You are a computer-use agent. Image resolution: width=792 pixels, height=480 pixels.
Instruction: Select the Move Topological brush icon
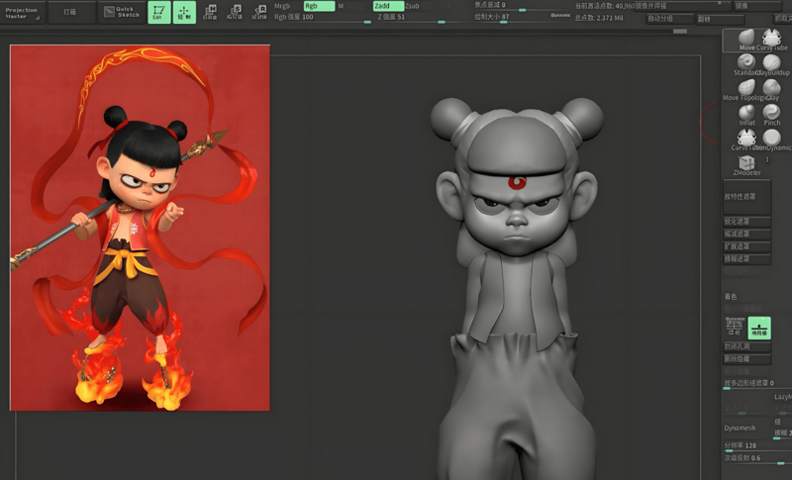pyautogui.click(x=746, y=89)
